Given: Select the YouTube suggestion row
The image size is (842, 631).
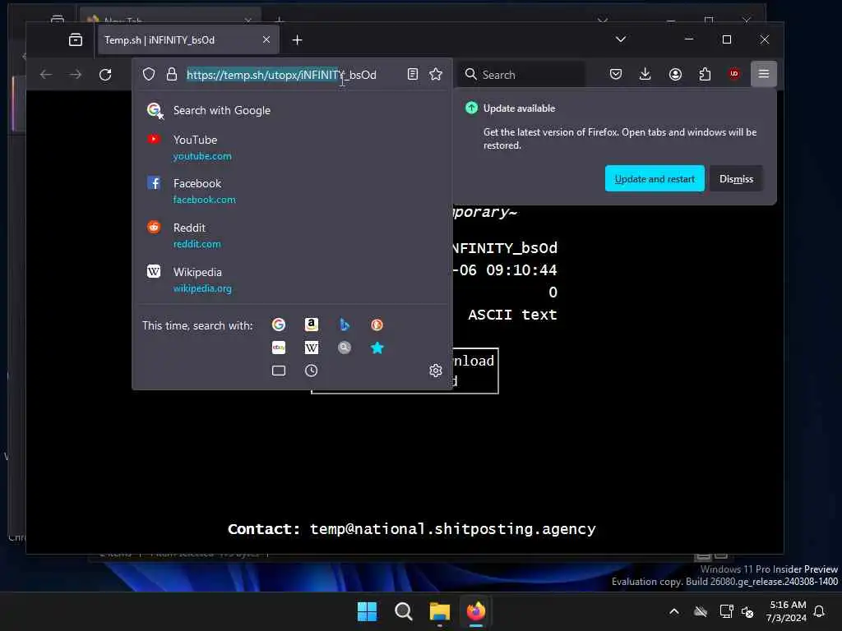Looking at the screenshot, I should pyautogui.click(x=292, y=148).
